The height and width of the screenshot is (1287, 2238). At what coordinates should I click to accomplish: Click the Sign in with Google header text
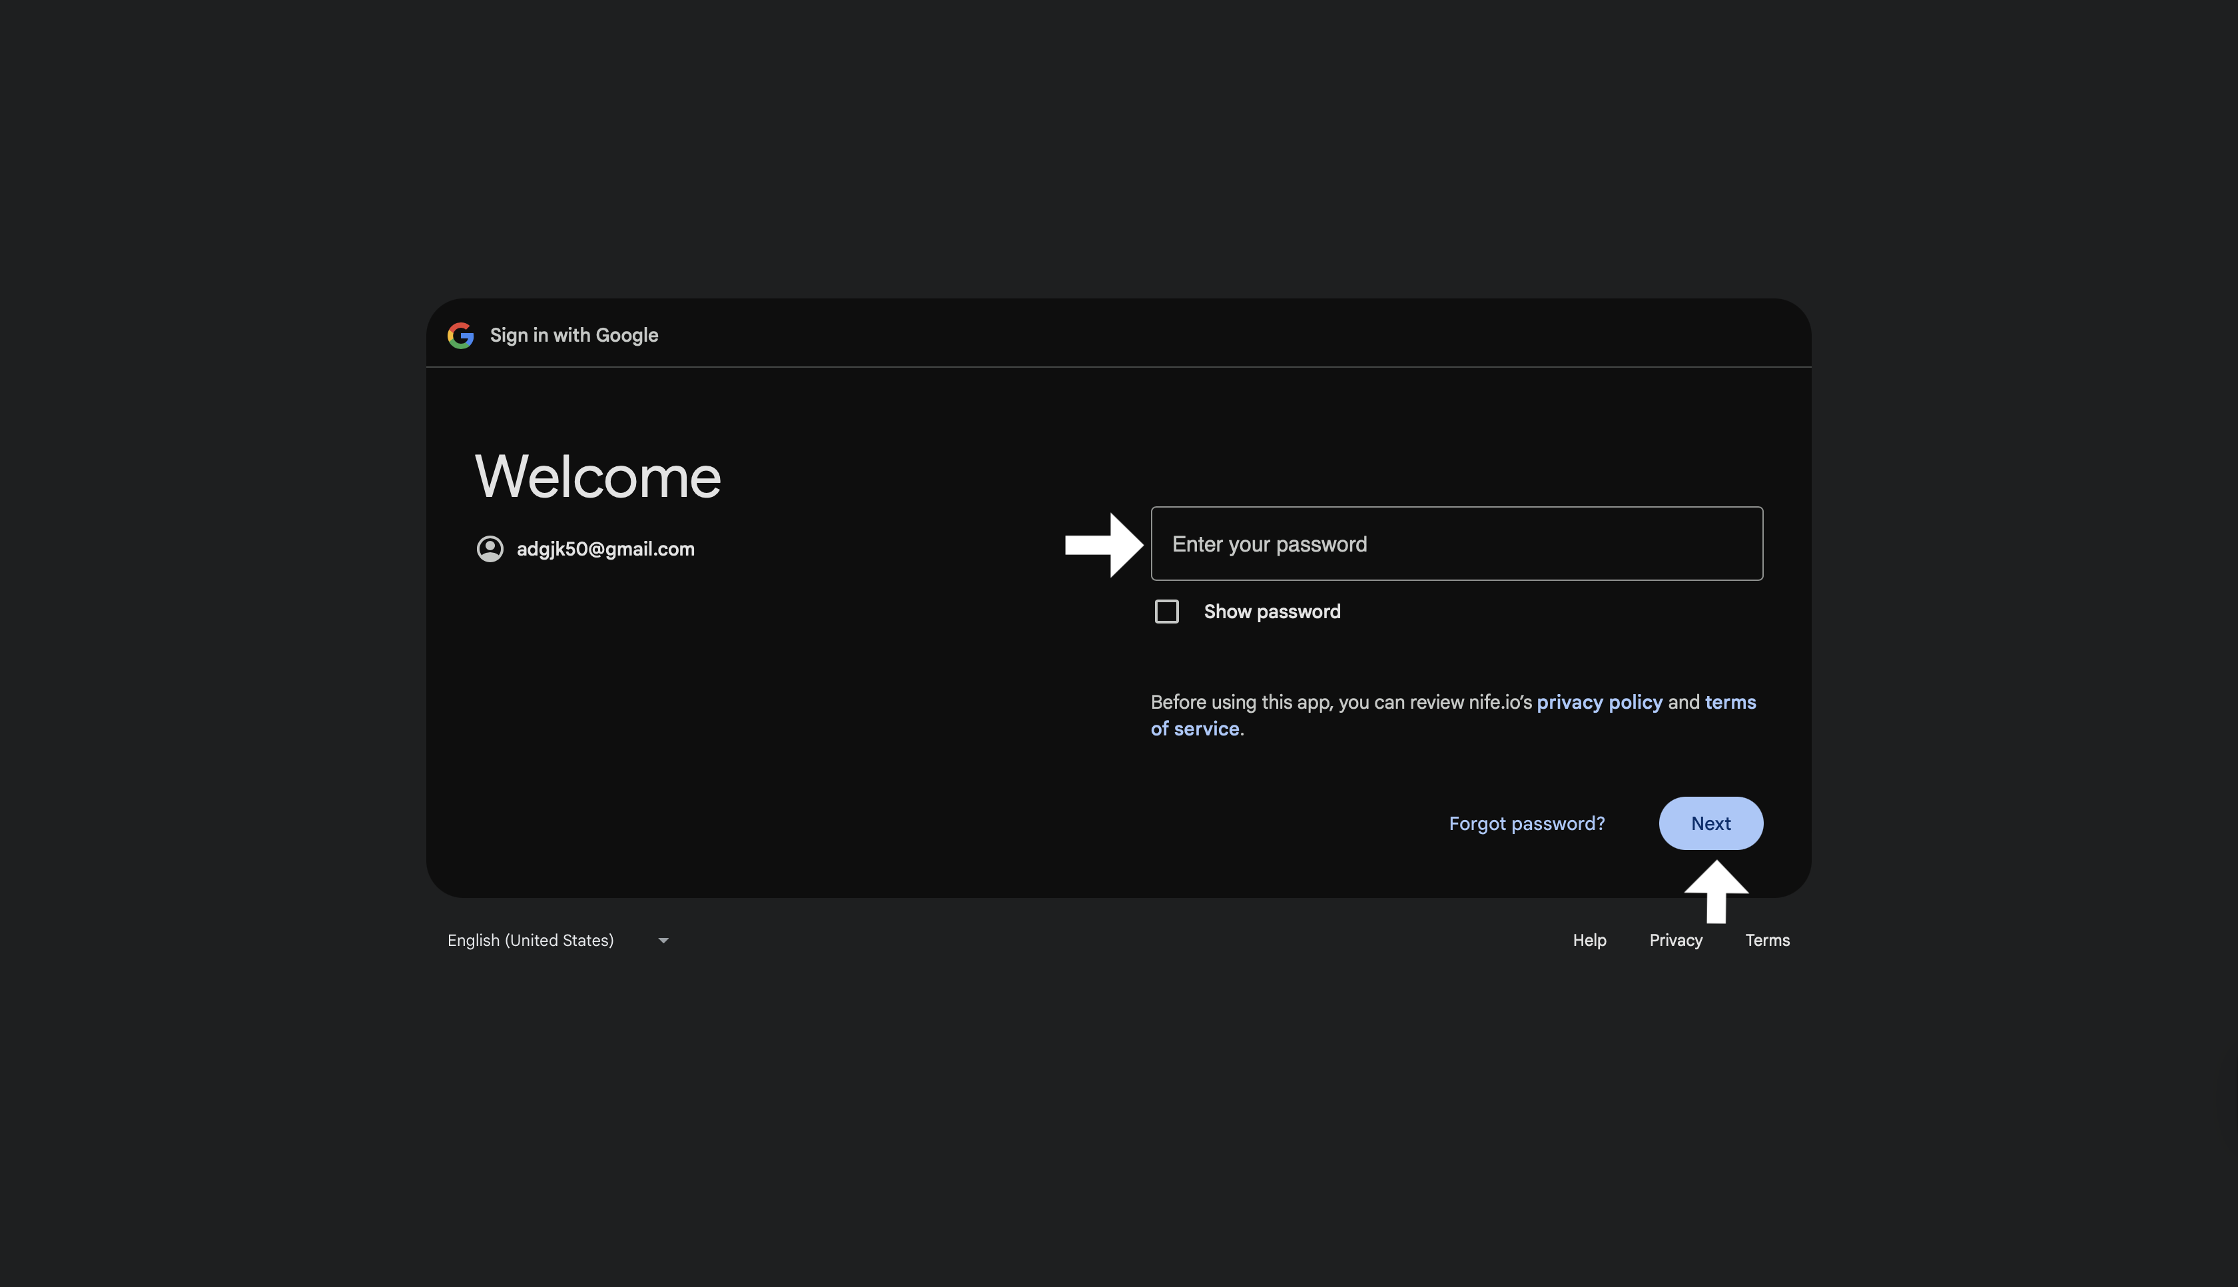tap(574, 335)
